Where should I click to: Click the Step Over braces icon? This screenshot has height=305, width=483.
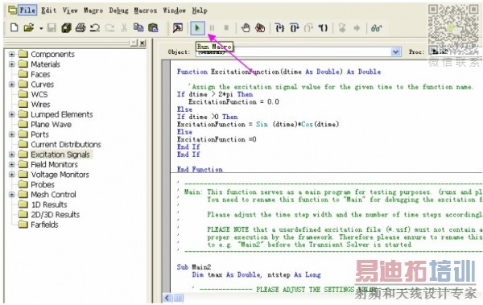click(294, 28)
